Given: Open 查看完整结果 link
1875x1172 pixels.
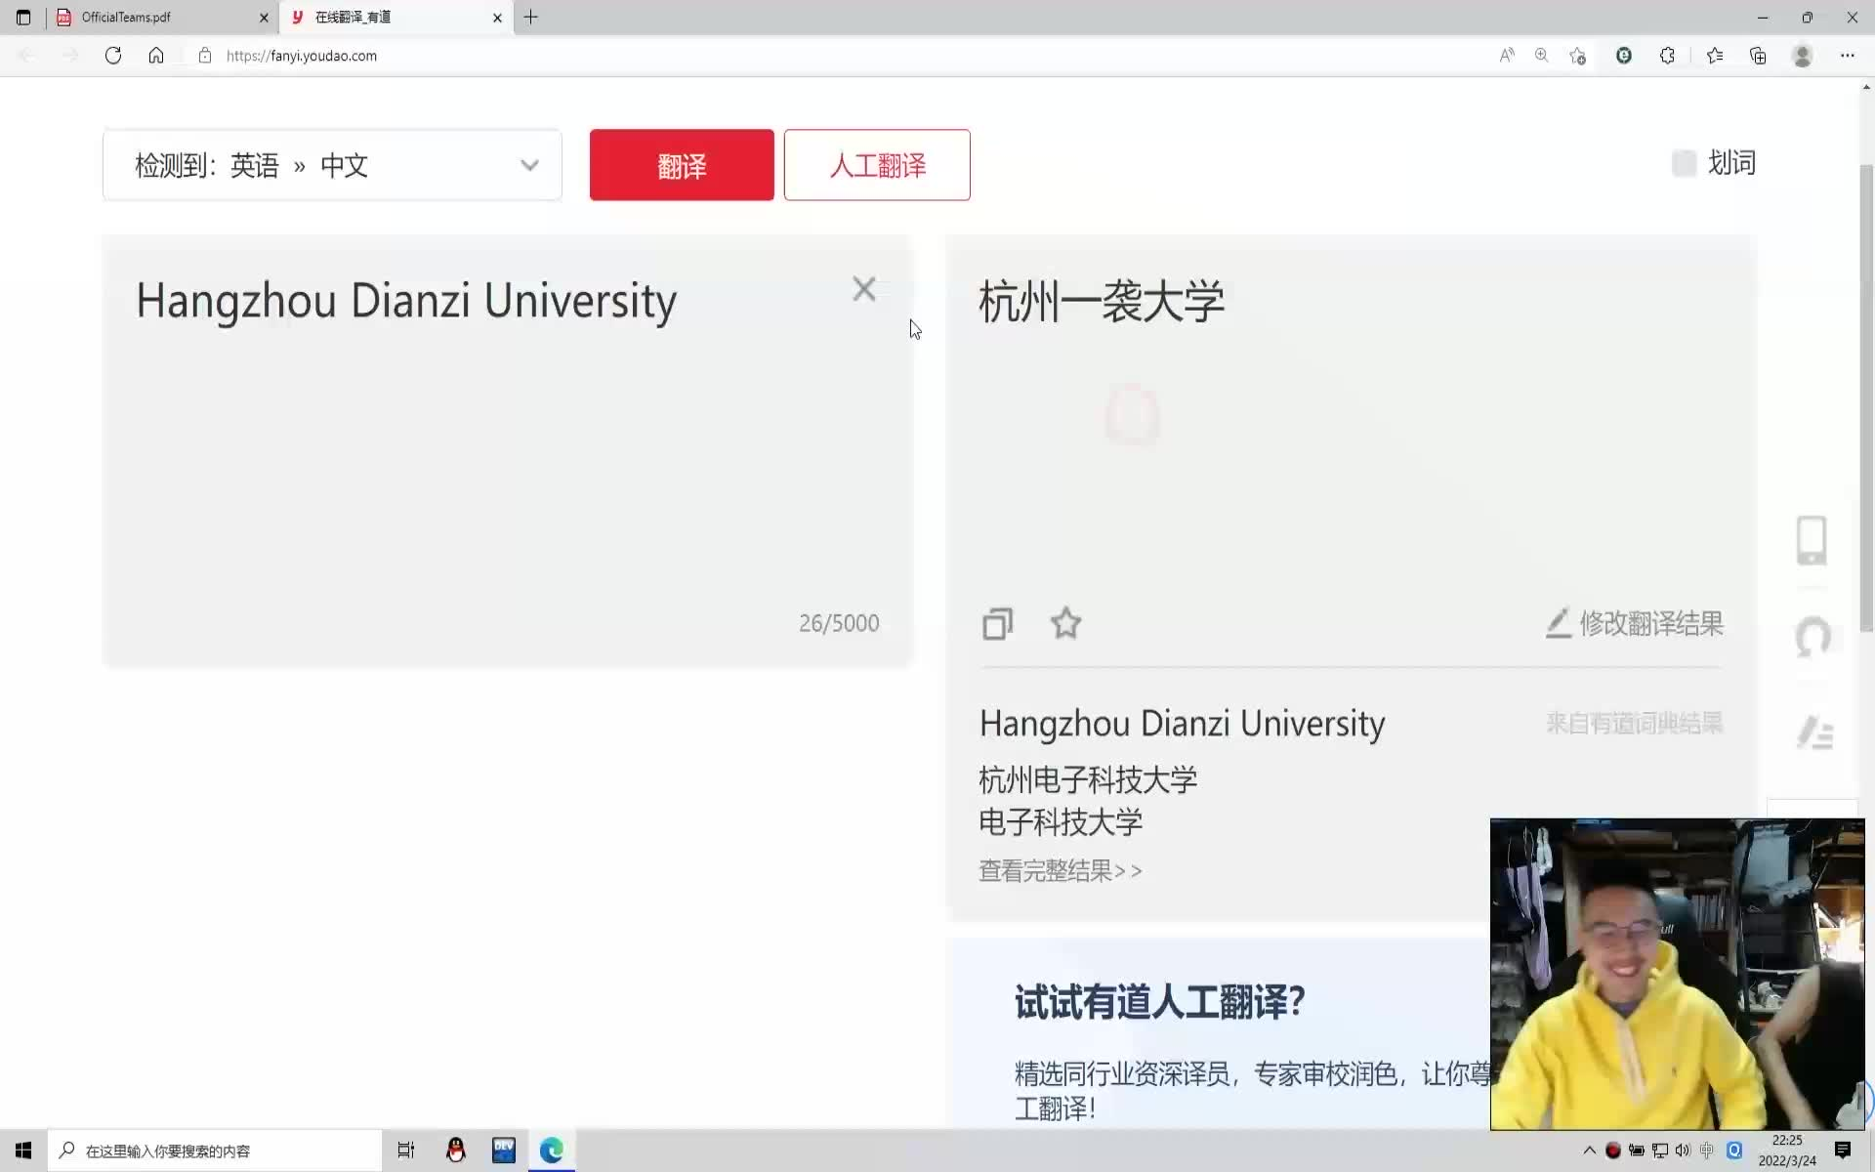Looking at the screenshot, I should coord(1060,870).
